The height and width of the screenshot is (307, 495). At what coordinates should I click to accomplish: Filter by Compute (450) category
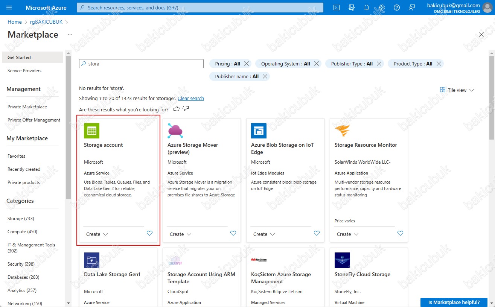click(22, 232)
